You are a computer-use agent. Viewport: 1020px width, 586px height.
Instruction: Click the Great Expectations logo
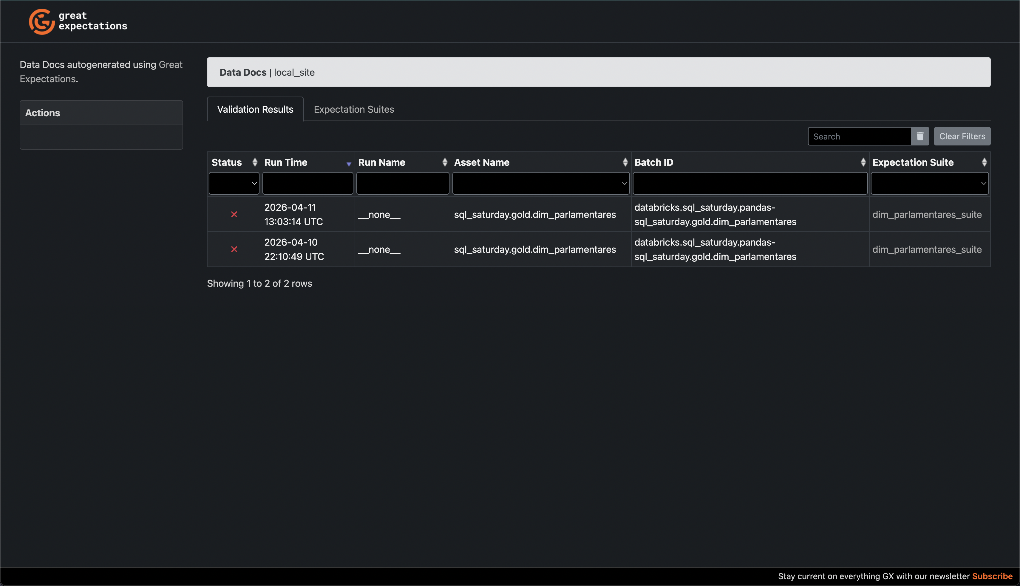pos(78,21)
